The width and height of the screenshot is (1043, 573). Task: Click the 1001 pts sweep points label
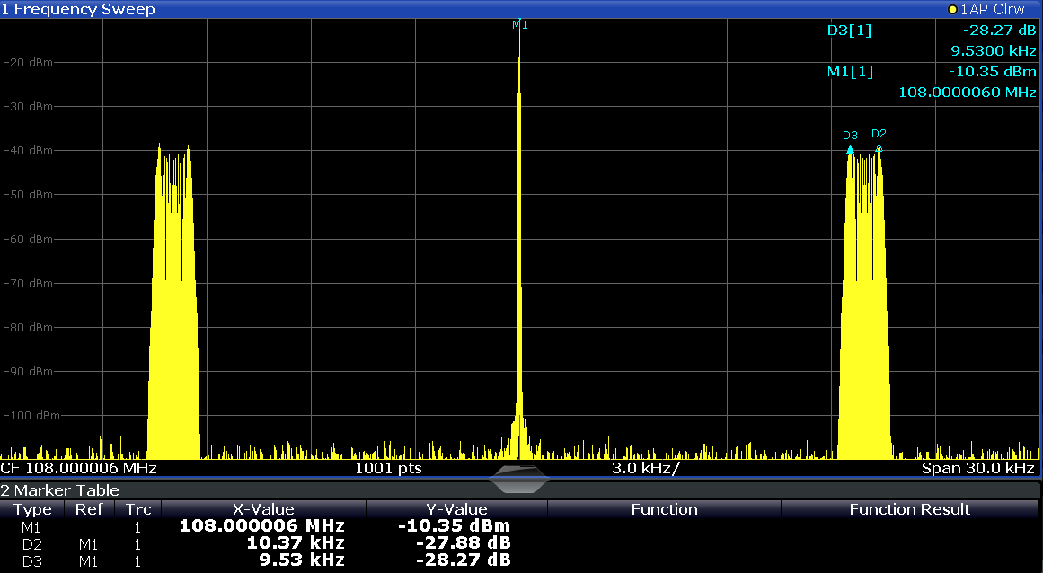(x=388, y=469)
